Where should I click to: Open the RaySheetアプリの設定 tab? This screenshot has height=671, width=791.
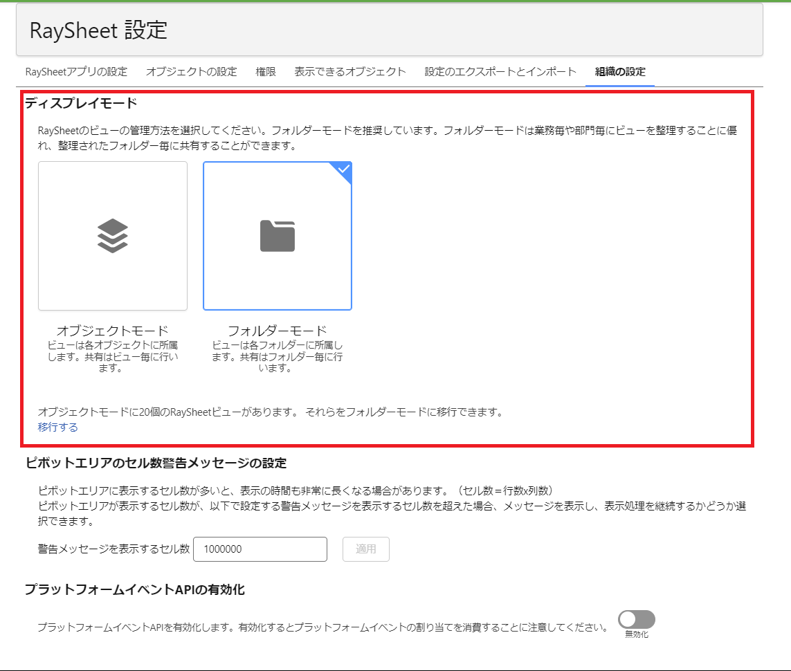pyautogui.click(x=76, y=71)
